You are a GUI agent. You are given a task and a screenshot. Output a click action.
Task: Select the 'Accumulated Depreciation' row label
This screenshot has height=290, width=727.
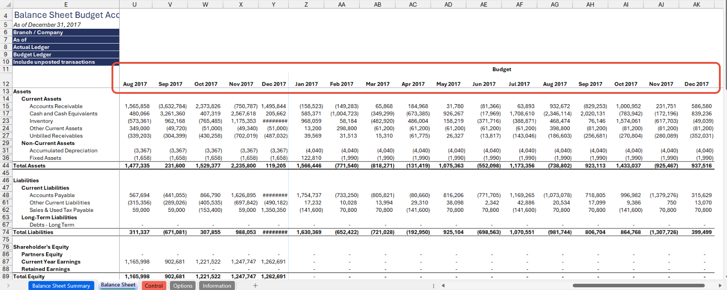coord(63,151)
